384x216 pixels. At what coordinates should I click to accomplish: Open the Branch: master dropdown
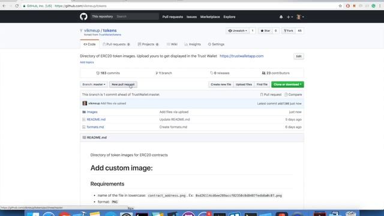(x=94, y=85)
